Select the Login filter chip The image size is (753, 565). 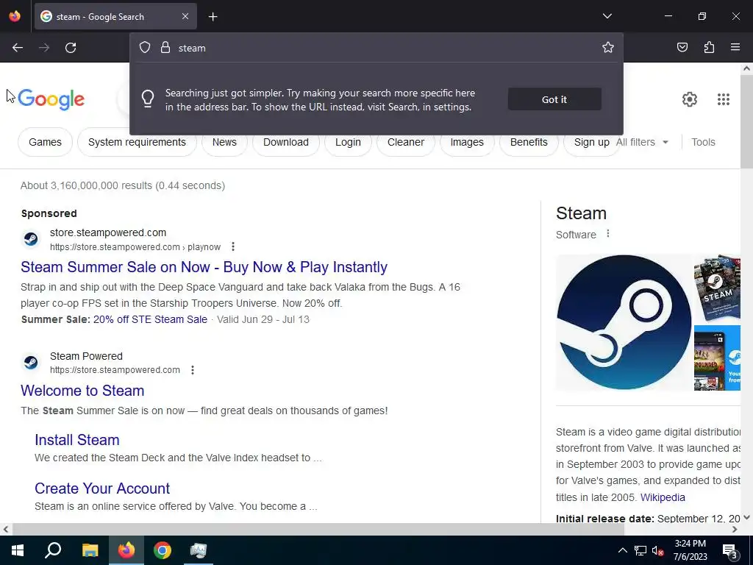[348, 142]
